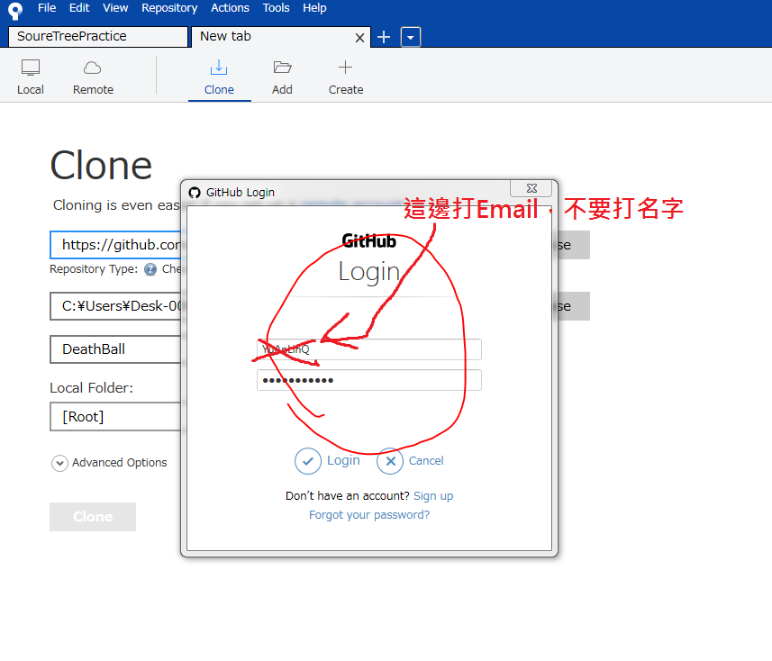This screenshot has height=661, width=772.
Task: Select the Clone toolbar button
Action: pos(219,77)
